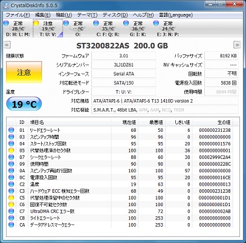This screenshot has height=243, width=246.
Task: Click the yellow status icon for attribute C5
Action: click(11, 198)
